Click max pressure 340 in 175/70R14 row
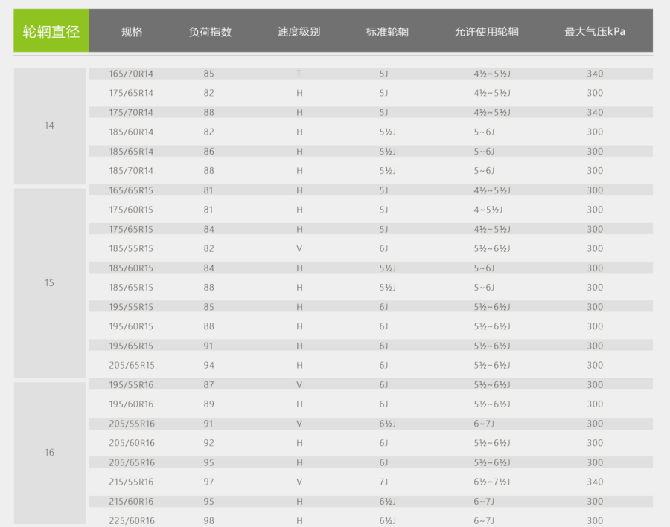This screenshot has height=527, width=670. click(595, 112)
